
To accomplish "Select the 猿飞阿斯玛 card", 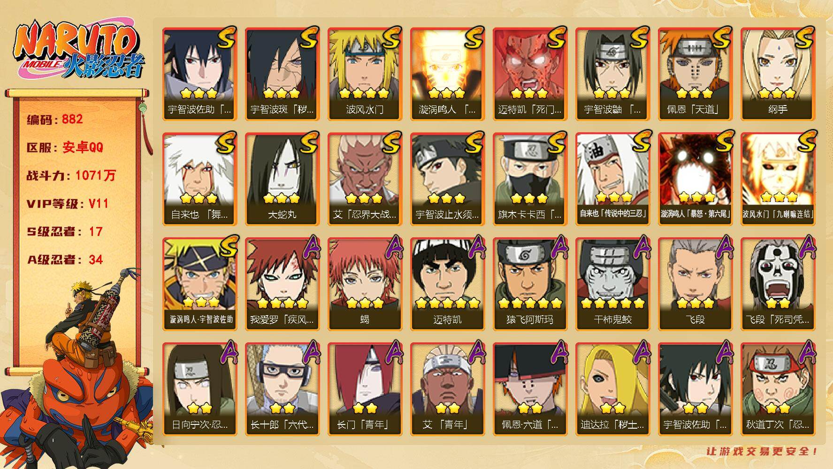I will 530,284.
